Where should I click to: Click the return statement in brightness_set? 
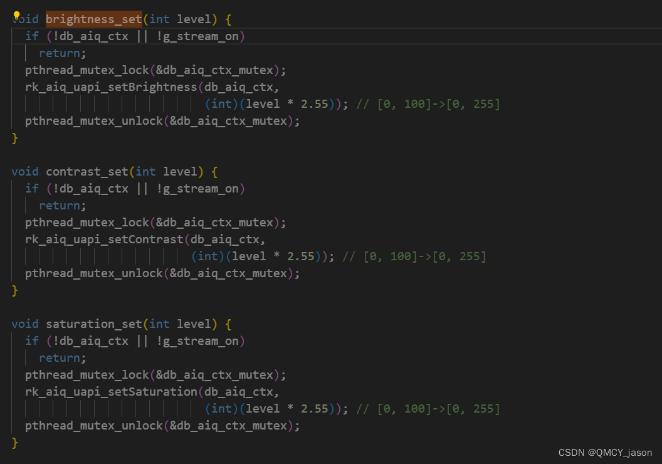click(x=63, y=54)
